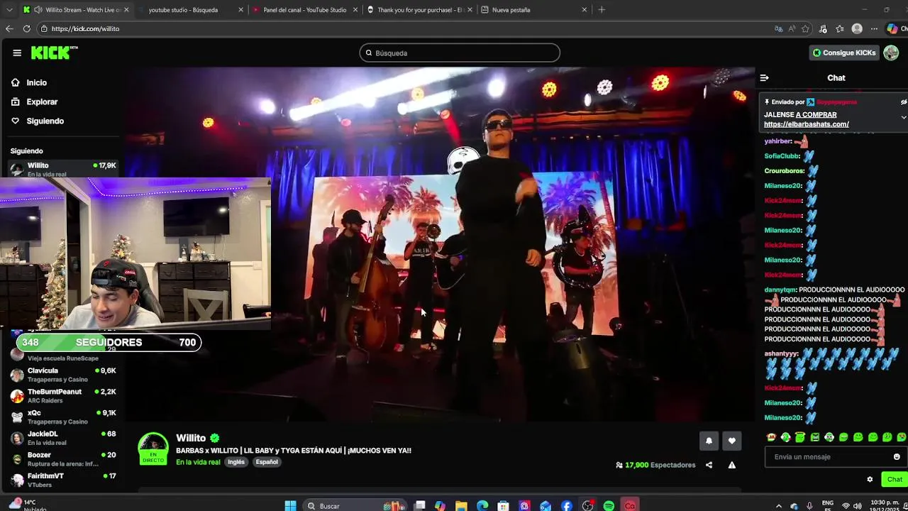Click Crouroboros username in chat
The width and height of the screenshot is (908, 511).
(784, 171)
